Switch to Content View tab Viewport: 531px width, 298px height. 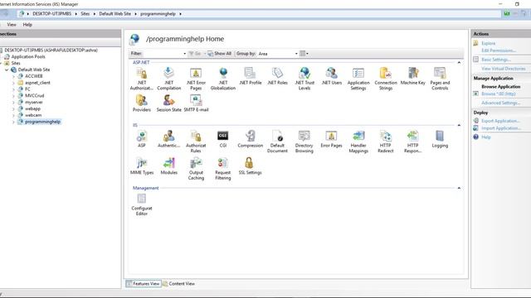(x=178, y=283)
